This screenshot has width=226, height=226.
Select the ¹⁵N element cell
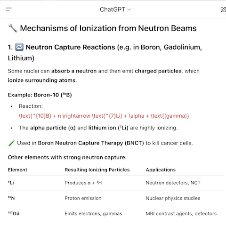(11, 198)
